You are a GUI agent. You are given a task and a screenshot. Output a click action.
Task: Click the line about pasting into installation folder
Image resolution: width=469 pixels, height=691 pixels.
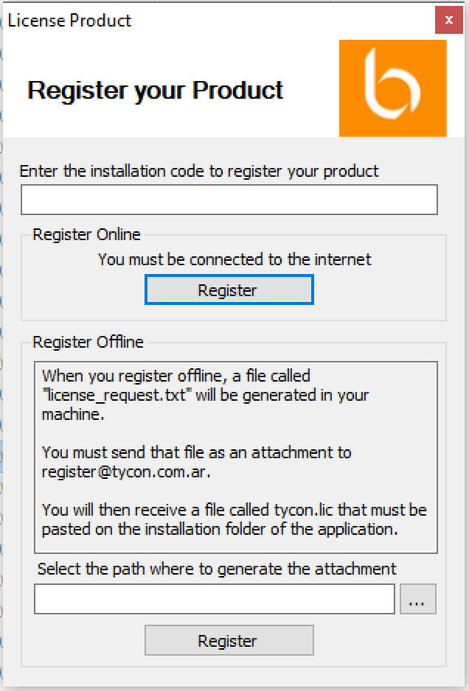click(x=220, y=529)
